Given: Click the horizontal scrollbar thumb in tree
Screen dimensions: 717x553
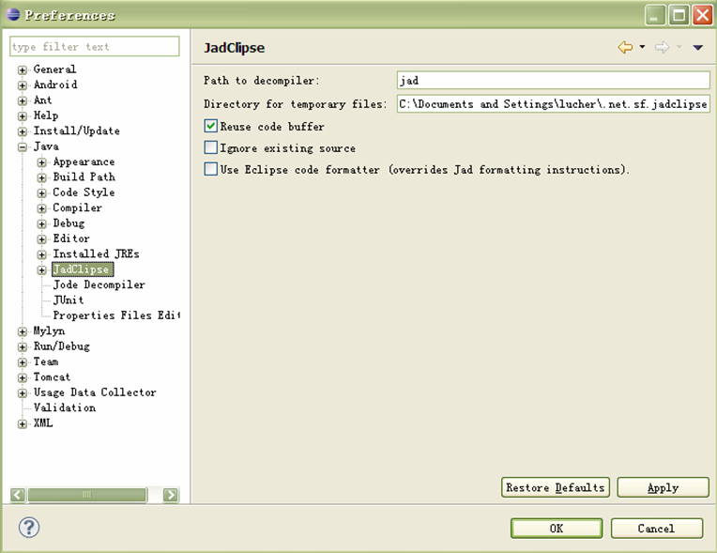Looking at the screenshot, I should (87, 495).
